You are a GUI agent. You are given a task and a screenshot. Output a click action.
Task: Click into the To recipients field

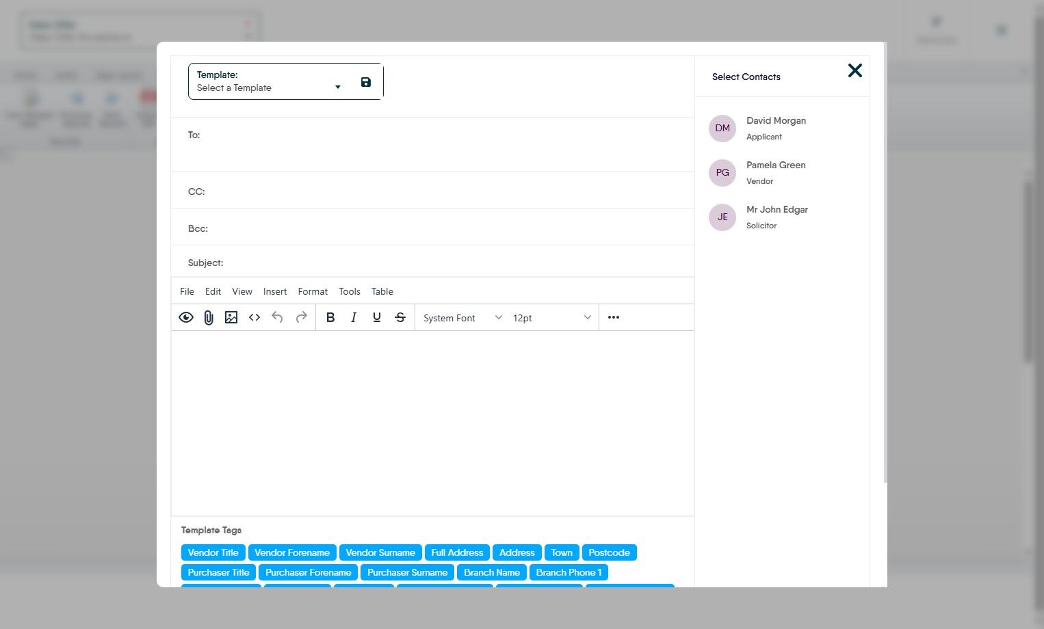pyautogui.click(x=432, y=144)
